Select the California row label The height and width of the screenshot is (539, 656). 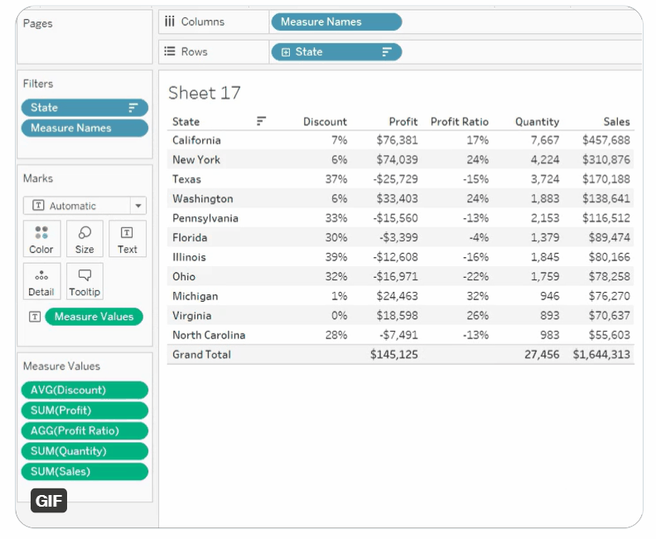click(x=196, y=140)
